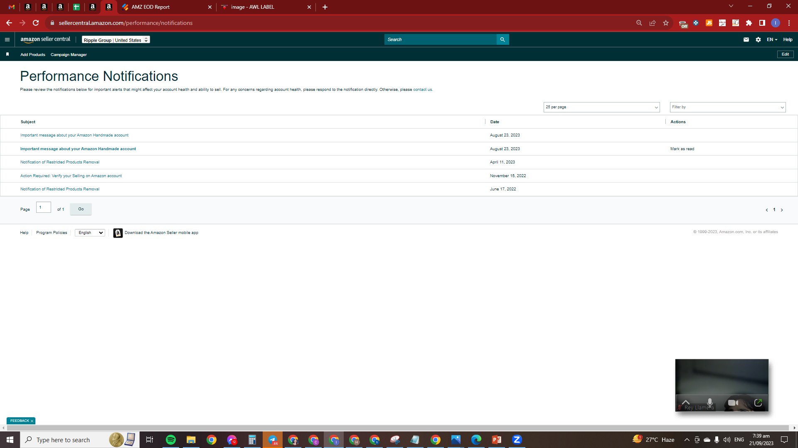Screen dimensions: 798x448
Task: Open the Seller Central hamburger menu
Action: click(x=7, y=40)
